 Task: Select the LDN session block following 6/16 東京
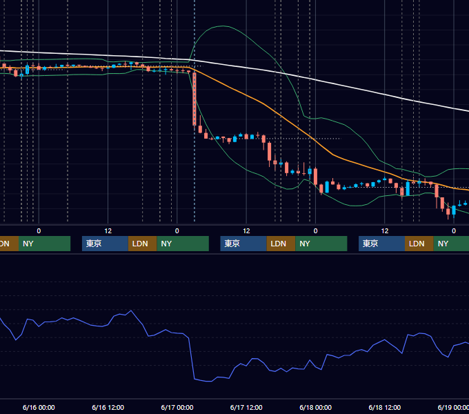[142, 244]
